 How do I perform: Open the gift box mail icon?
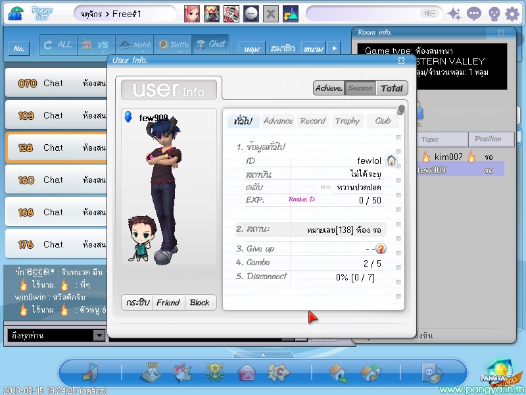tap(182, 373)
